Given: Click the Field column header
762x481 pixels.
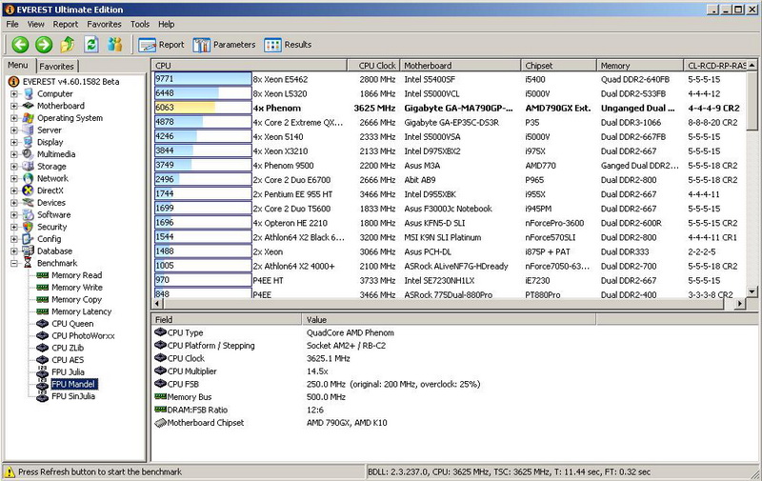Looking at the screenshot, I should click(227, 319).
